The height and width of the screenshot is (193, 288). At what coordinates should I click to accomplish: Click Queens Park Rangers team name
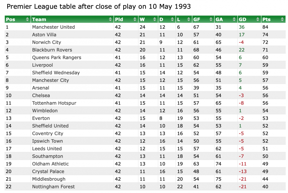(56, 57)
